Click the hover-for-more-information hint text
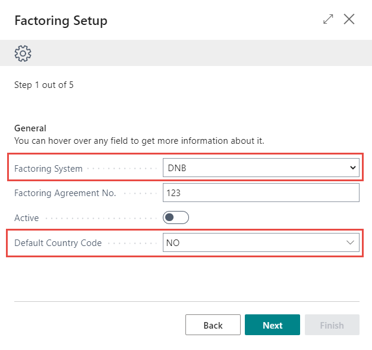The image size is (372, 350). tap(138, 141)
